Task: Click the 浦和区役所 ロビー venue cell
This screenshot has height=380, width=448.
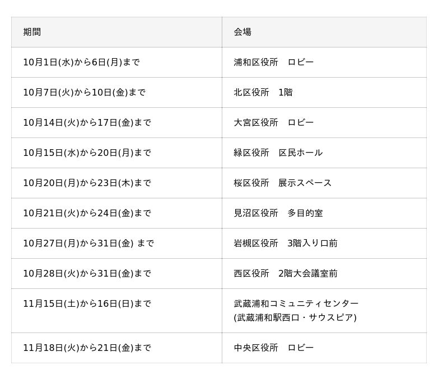Action: 273,62
